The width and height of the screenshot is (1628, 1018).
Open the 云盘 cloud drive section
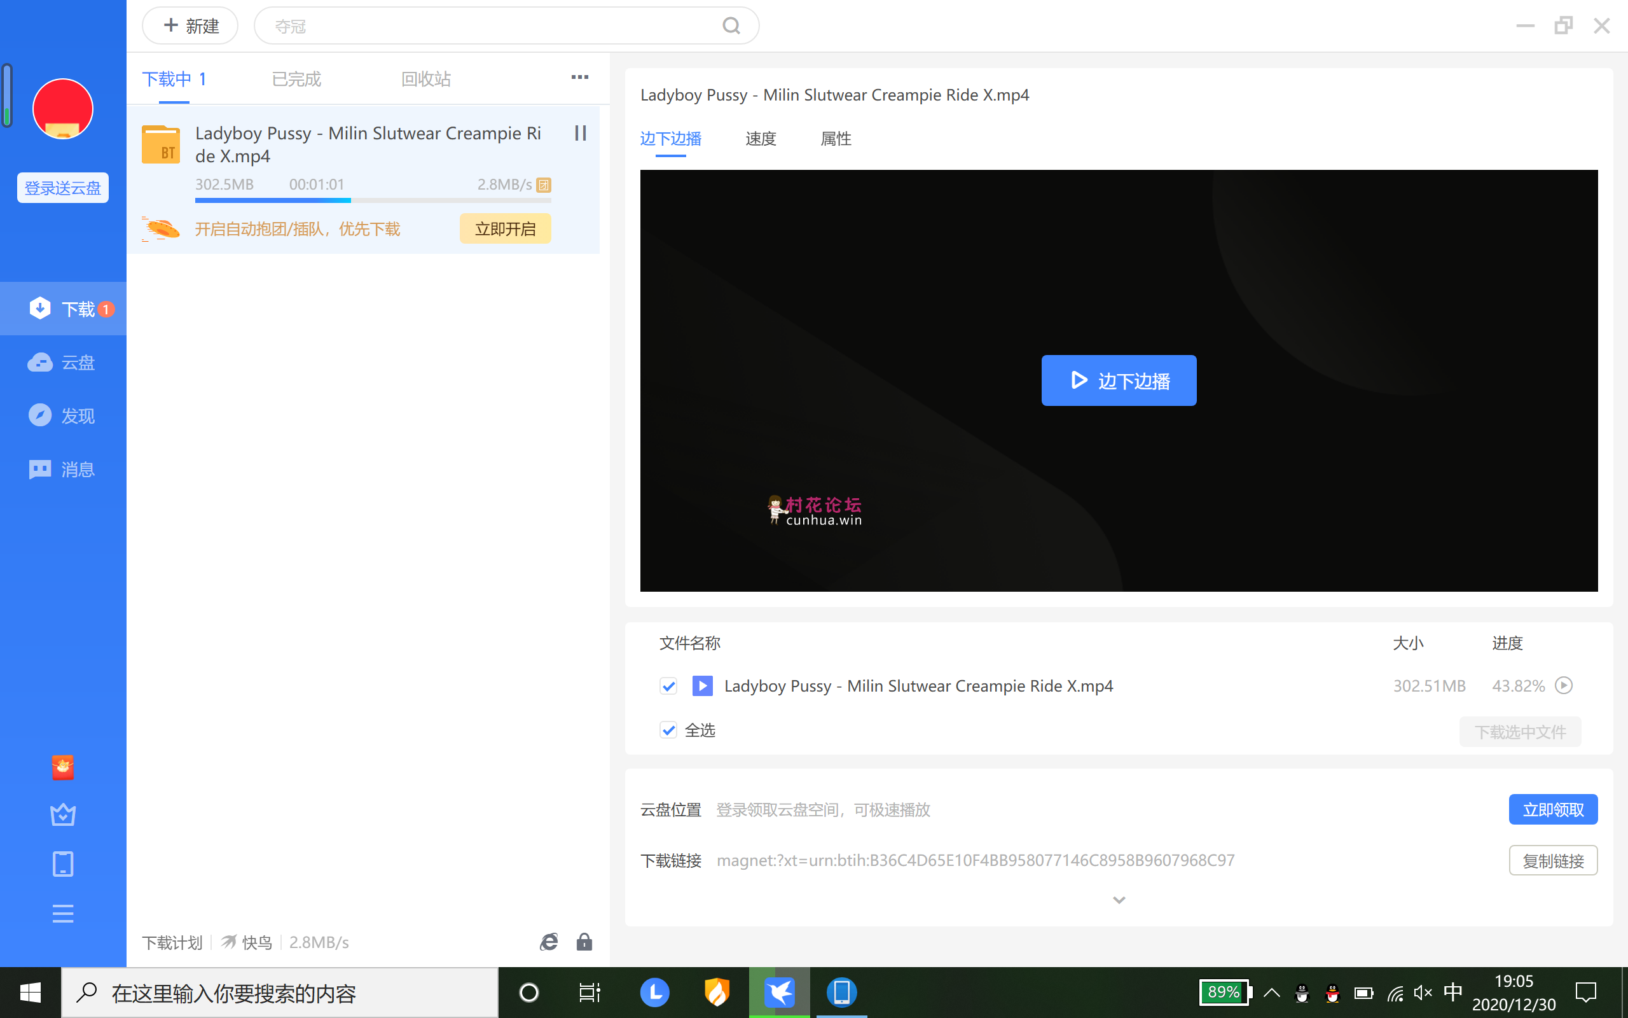[63, 362]
